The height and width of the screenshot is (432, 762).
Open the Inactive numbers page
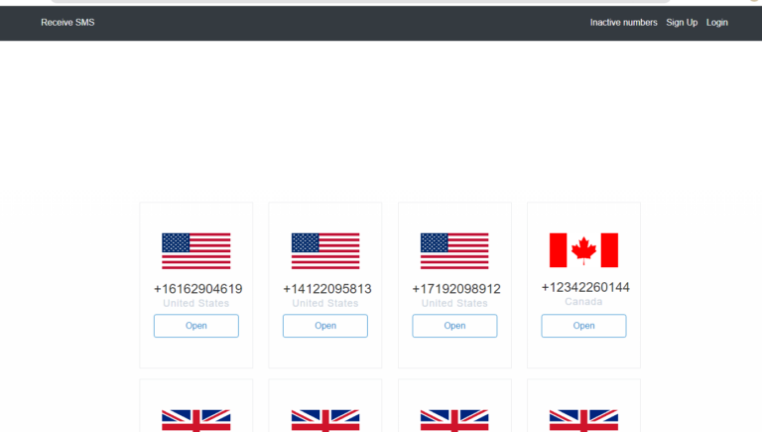pos(623,22)
